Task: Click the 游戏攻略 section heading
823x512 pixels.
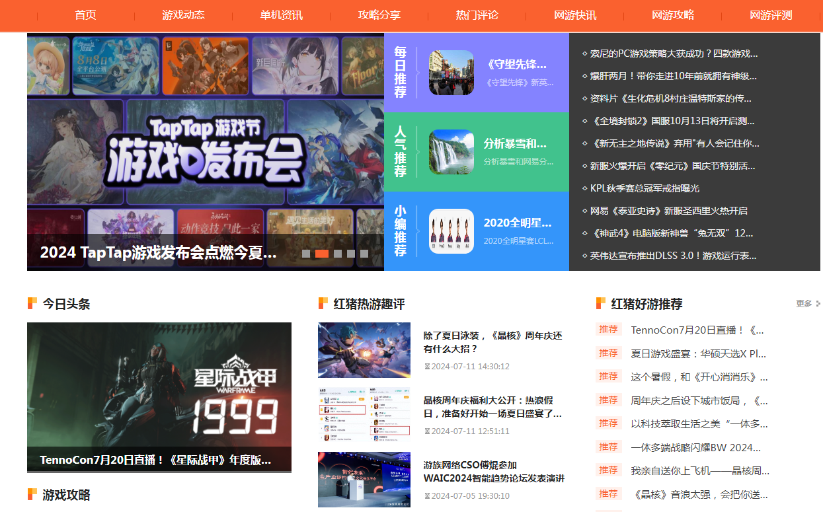Action: pos(66,495)
